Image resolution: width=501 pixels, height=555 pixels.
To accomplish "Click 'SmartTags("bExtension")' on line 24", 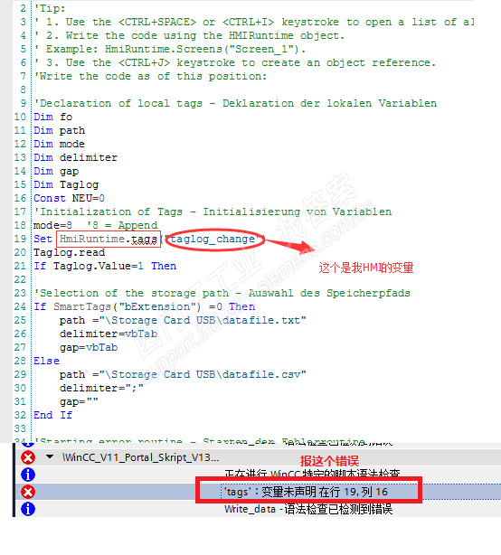I will (128, 306).
